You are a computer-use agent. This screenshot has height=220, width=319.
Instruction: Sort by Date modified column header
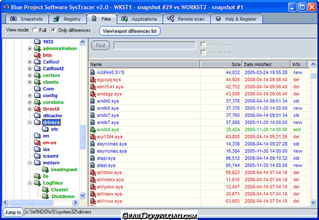coord(266,64)
